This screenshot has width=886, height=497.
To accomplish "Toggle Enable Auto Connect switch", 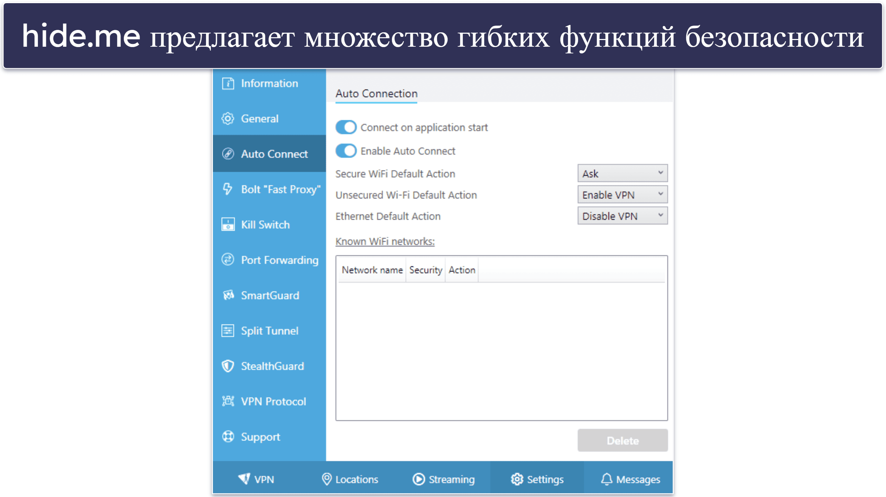I will [x=346, y=151].
